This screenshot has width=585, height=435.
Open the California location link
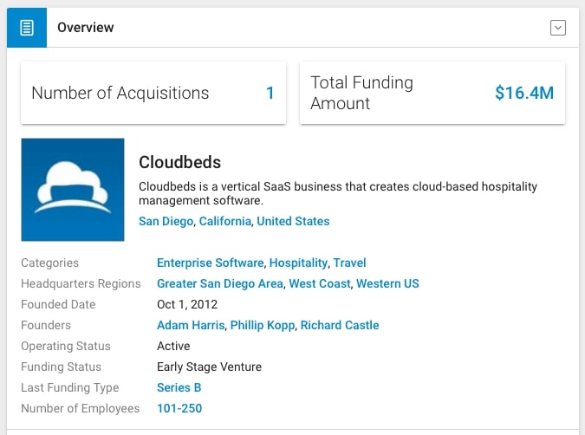(225, 221)
